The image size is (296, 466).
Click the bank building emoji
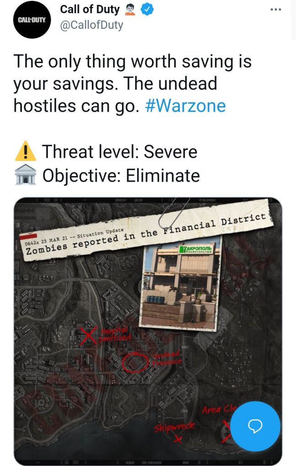(26, 175)
